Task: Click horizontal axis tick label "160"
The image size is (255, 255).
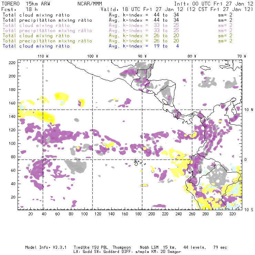Action: [125, 214]
